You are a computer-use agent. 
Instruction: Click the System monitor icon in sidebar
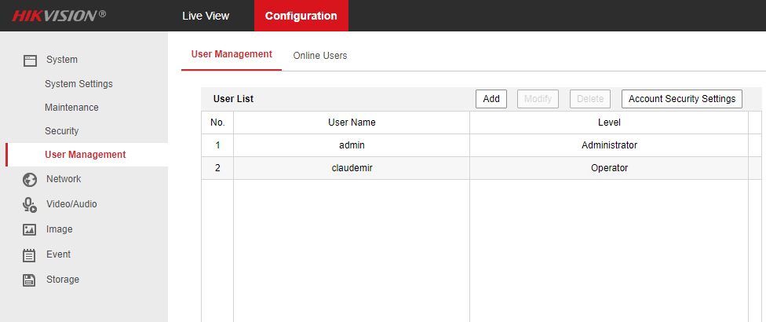[30, 60]
